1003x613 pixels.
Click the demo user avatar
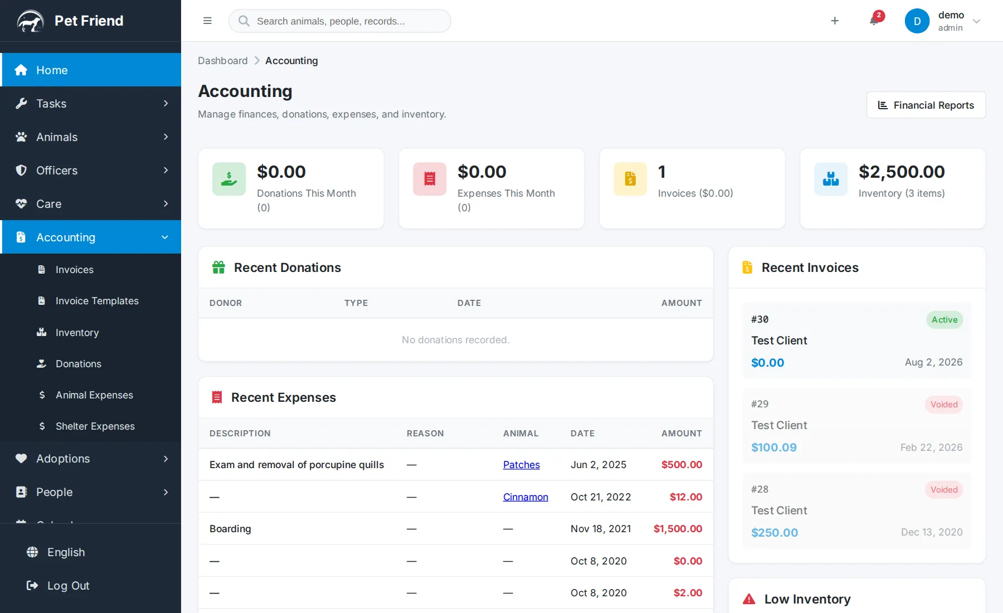pyautogui.click(x=917, y=21)
